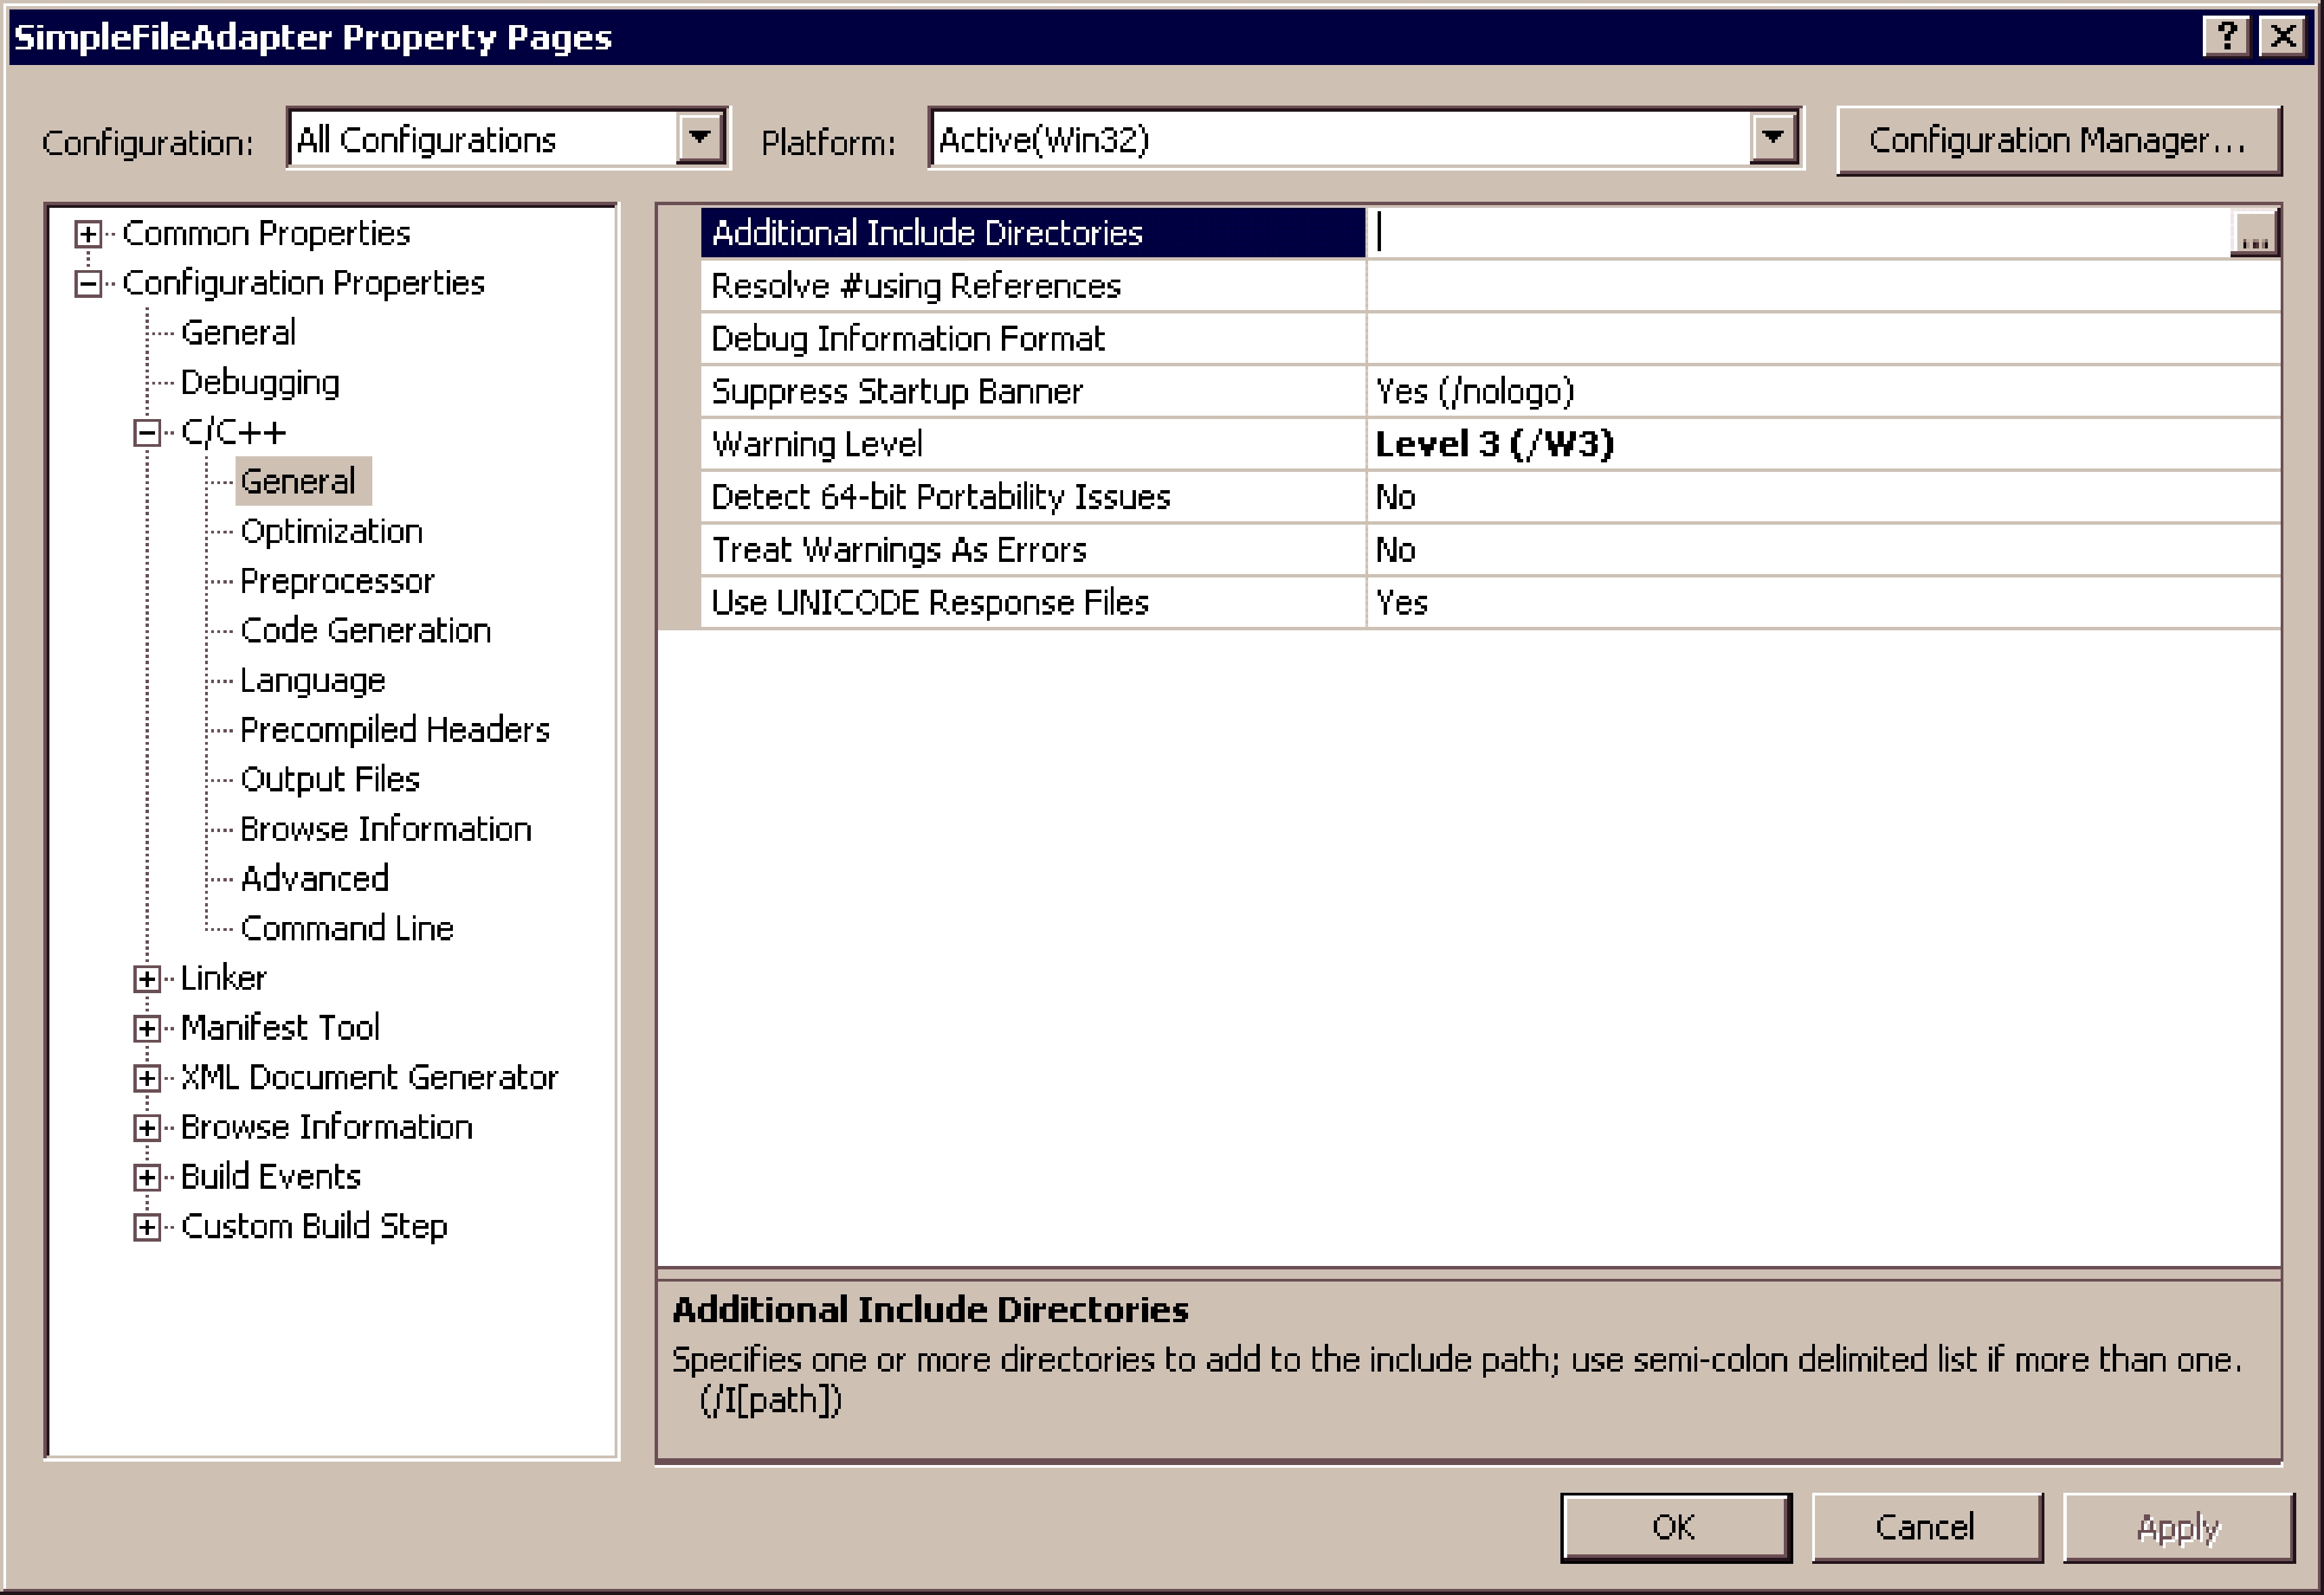This screenshot has height=1595, width=2324.
Task: Collapse the Configuration Properties node
Action: click(88, 284)
